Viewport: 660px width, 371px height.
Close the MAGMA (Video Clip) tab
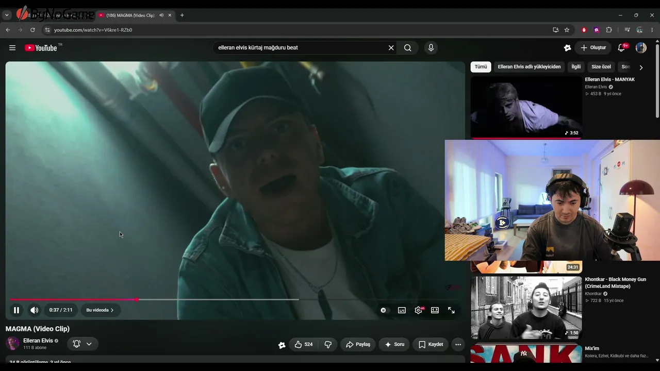click(170, 15)
